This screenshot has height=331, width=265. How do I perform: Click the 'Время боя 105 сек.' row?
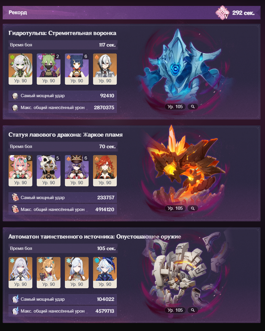63,248
